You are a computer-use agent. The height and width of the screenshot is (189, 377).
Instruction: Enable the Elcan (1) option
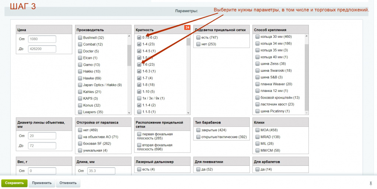point(80,58)
